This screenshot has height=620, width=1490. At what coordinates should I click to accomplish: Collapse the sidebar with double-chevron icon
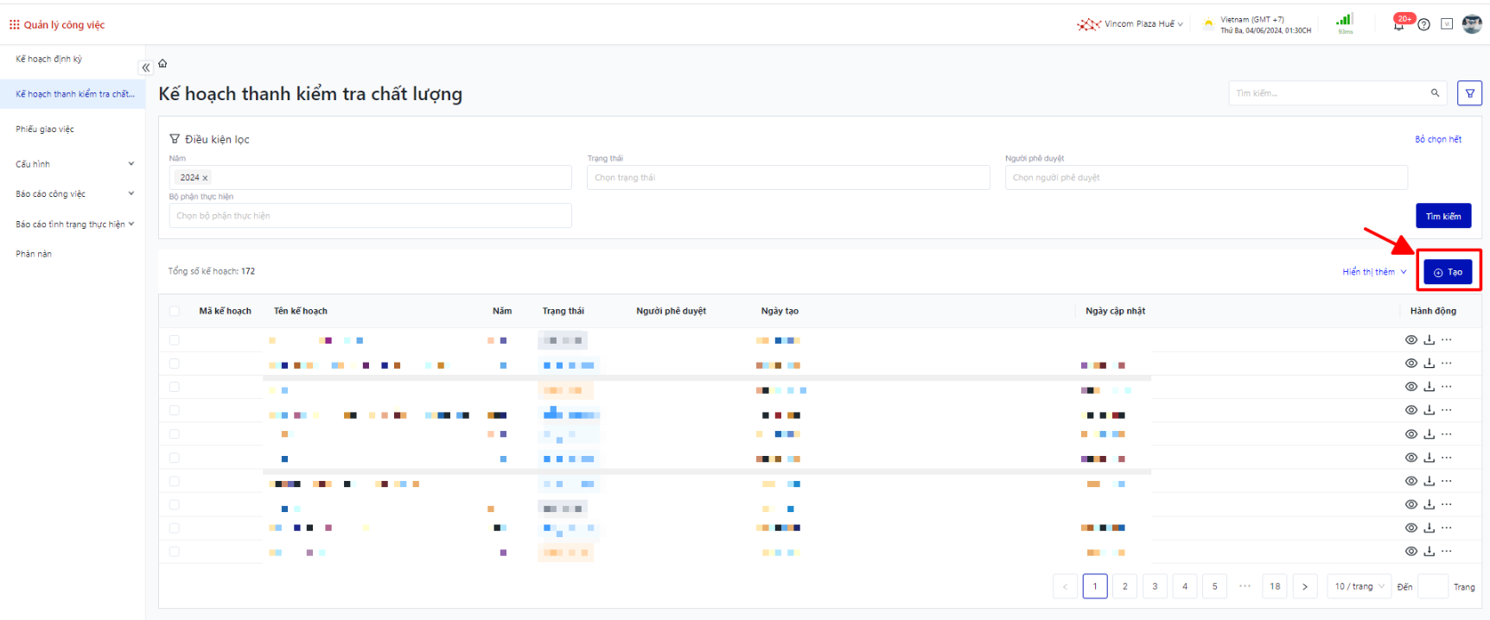tap(146, 67)
